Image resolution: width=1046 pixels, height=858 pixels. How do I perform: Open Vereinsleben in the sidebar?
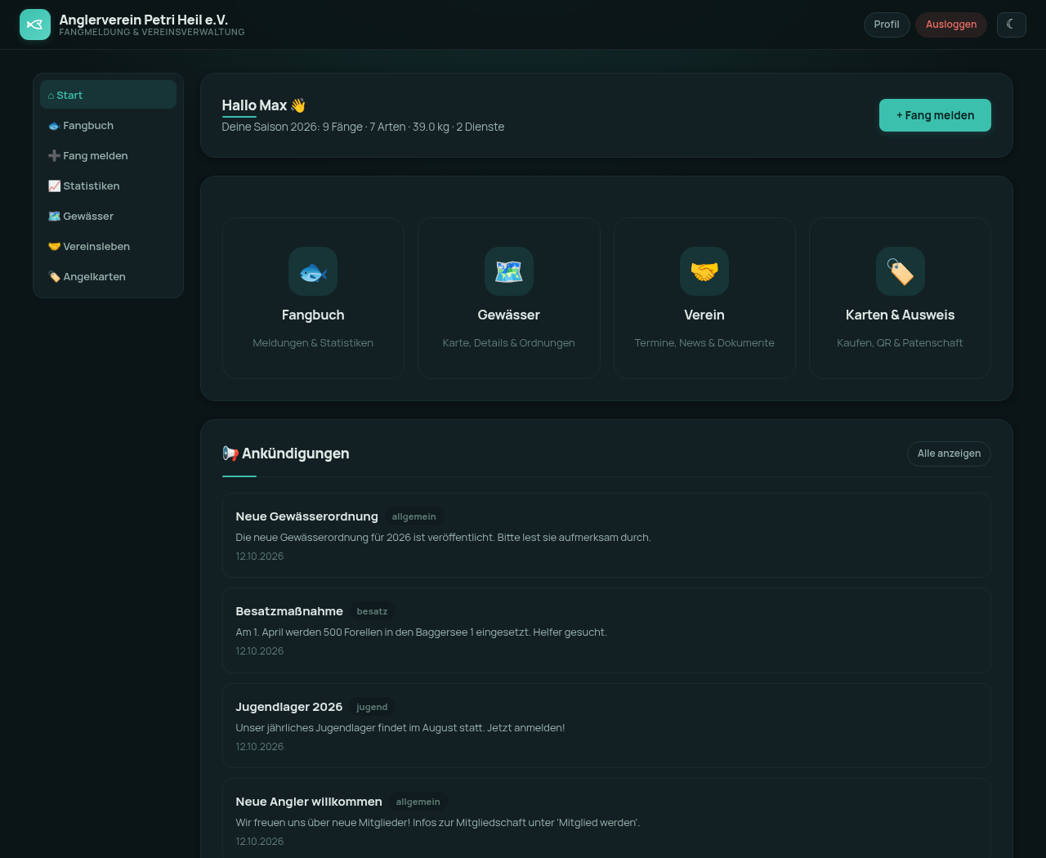point(108,246)
